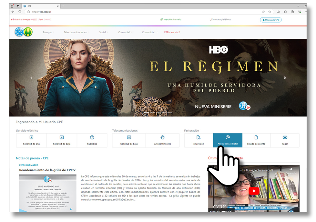Open Estado de cuenta tile

pyautogui.click(x=256, y=140)
